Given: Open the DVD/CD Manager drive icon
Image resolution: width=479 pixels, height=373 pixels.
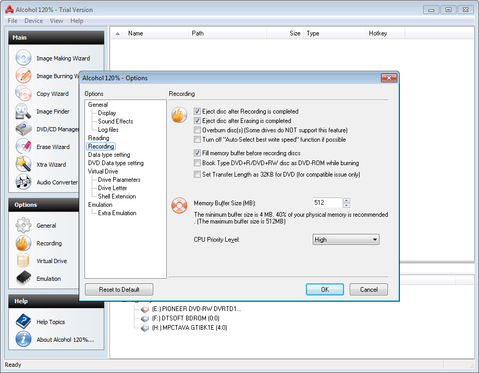Looking at the screenshot, I should point(23,129).
